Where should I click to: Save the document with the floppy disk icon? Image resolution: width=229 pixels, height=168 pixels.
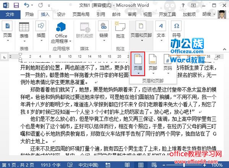(16, 5)
